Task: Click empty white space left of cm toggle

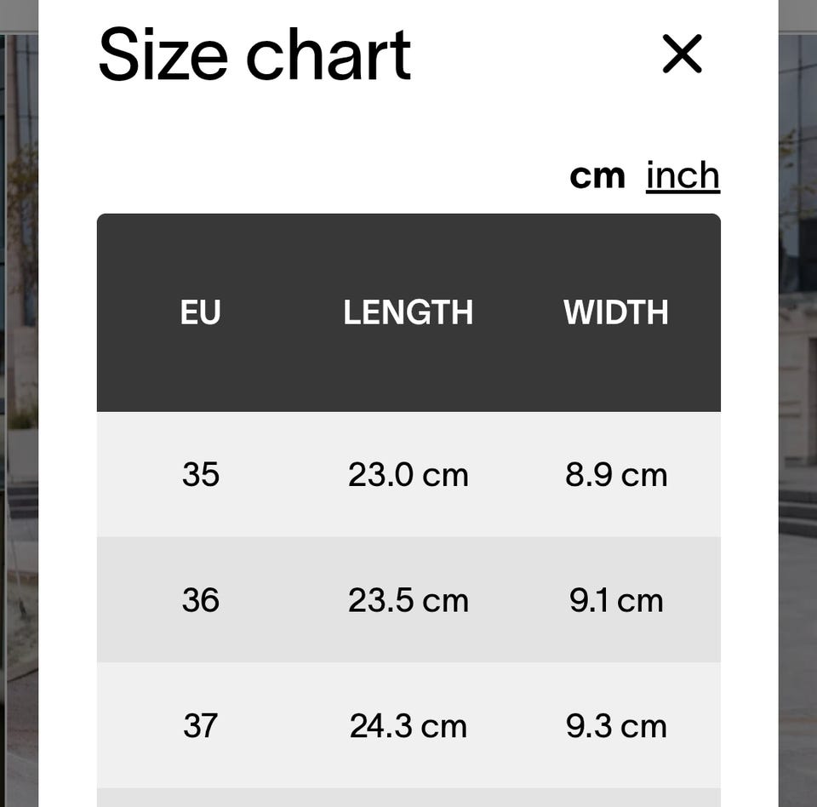Action: pyautogui.click(x=340, y=176)
